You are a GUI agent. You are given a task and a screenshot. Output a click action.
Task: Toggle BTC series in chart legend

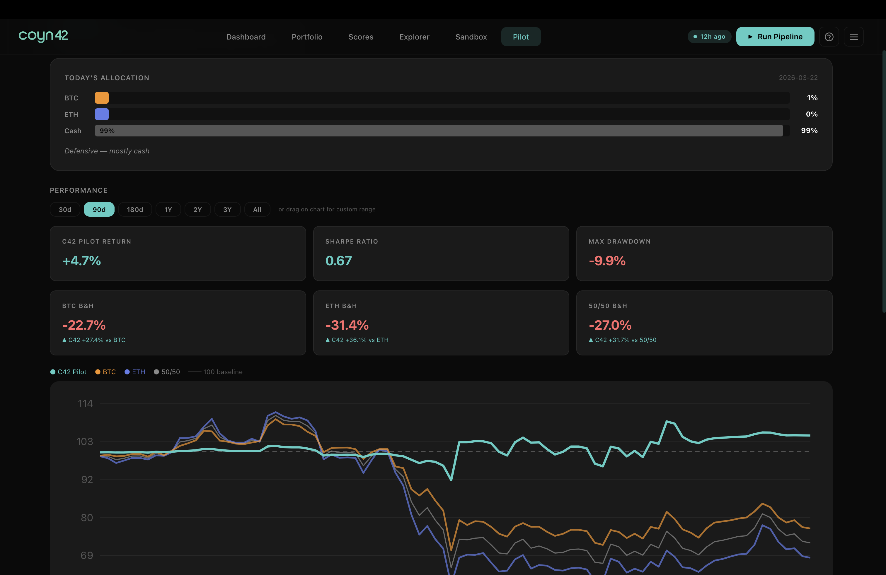click(105, 372)
